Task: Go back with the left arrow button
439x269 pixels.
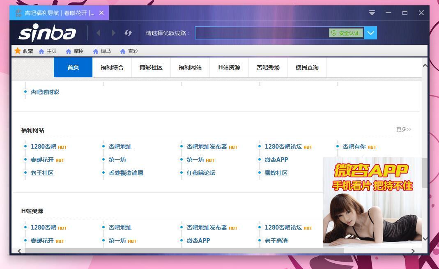Action: tap(98, 33)
